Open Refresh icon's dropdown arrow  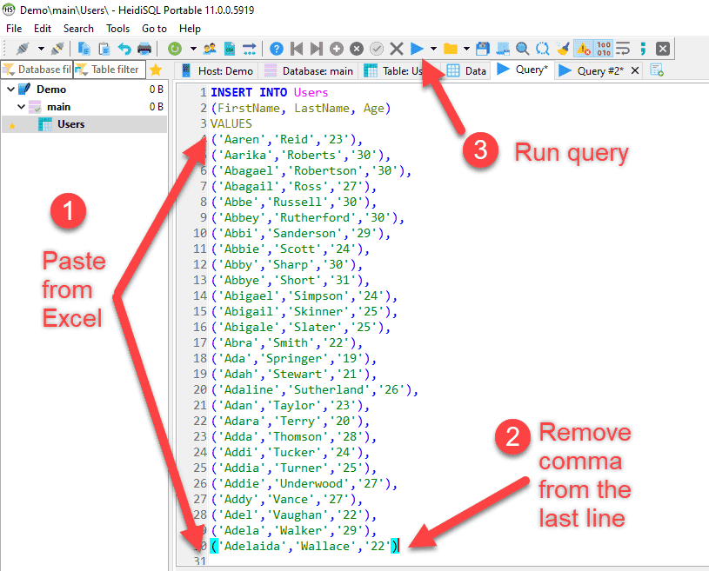point(193,49)
